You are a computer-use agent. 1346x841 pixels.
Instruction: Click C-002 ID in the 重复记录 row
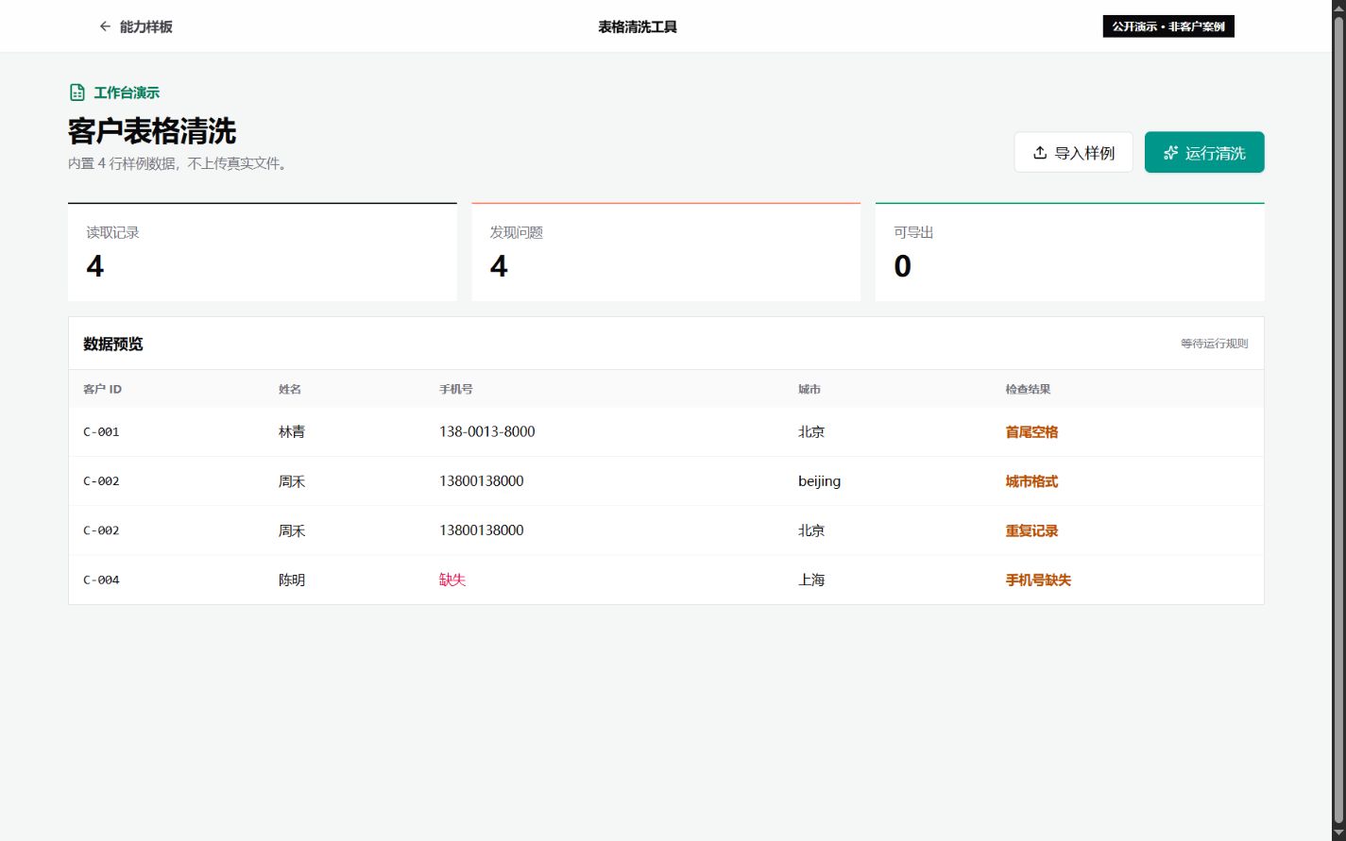click(x=101, y=530)
